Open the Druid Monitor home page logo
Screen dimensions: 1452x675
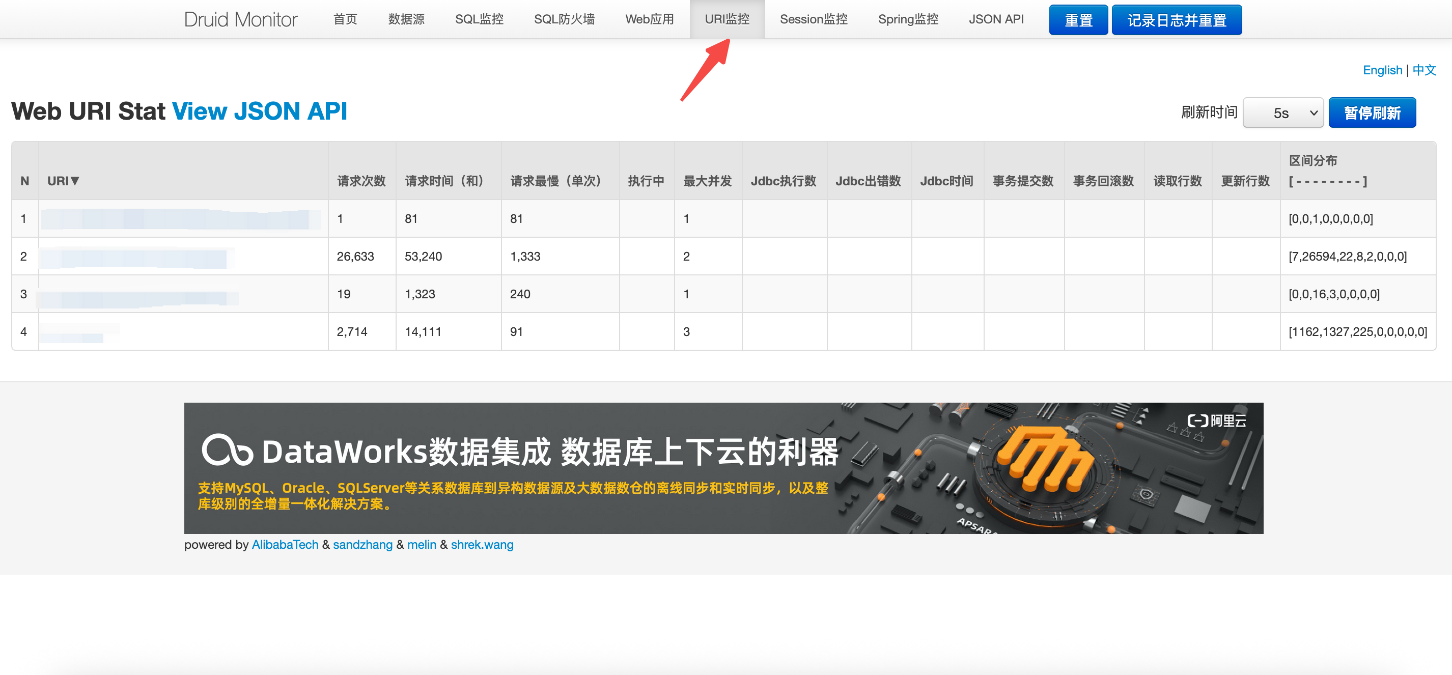point(241,19)
